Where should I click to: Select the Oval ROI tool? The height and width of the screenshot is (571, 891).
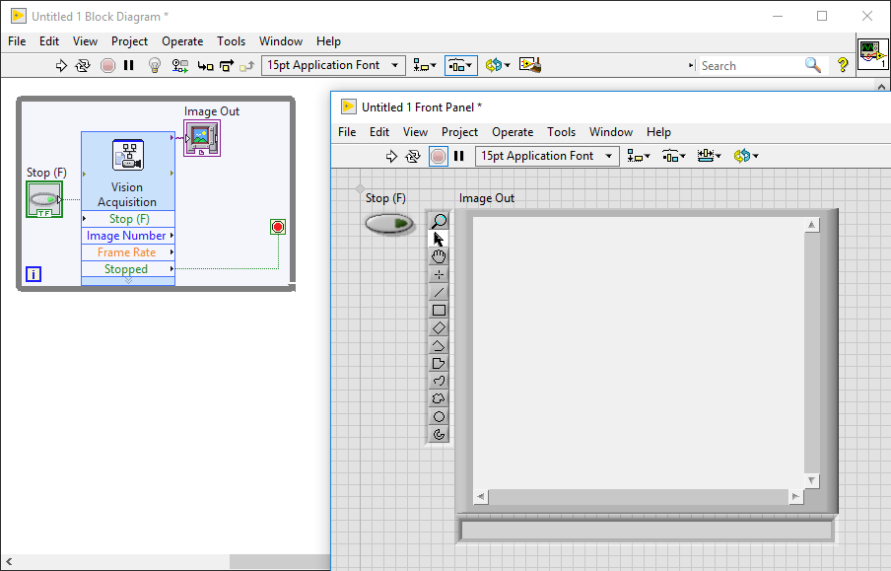(439, 416)
